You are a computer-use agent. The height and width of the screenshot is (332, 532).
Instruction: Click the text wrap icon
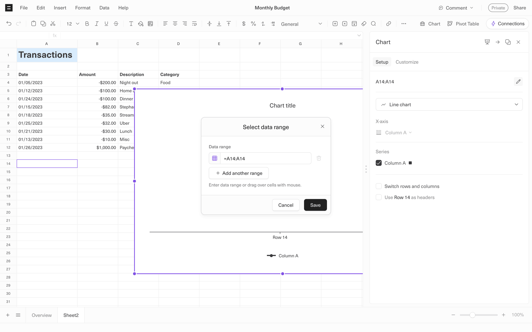(195, 24)
